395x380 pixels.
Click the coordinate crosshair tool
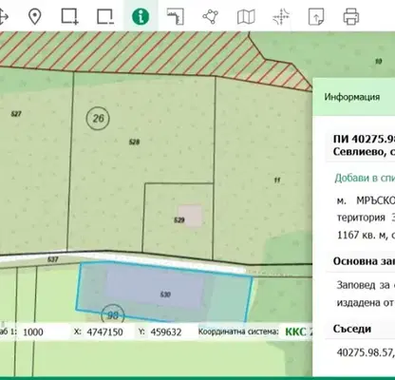pos(281,16)
